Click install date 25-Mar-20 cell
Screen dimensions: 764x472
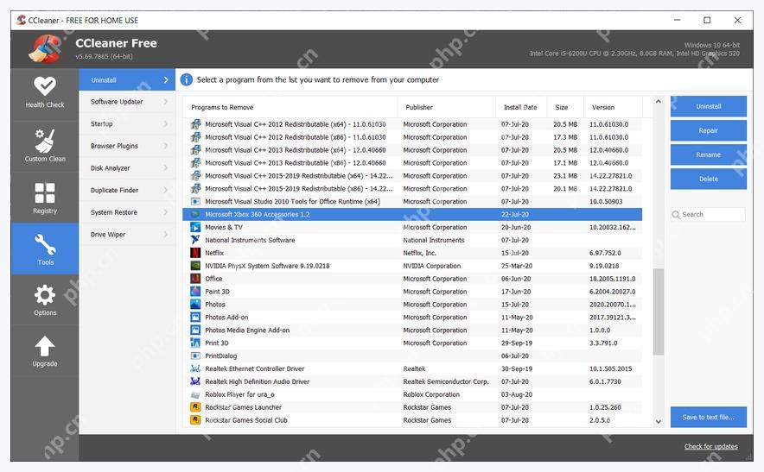517,266
